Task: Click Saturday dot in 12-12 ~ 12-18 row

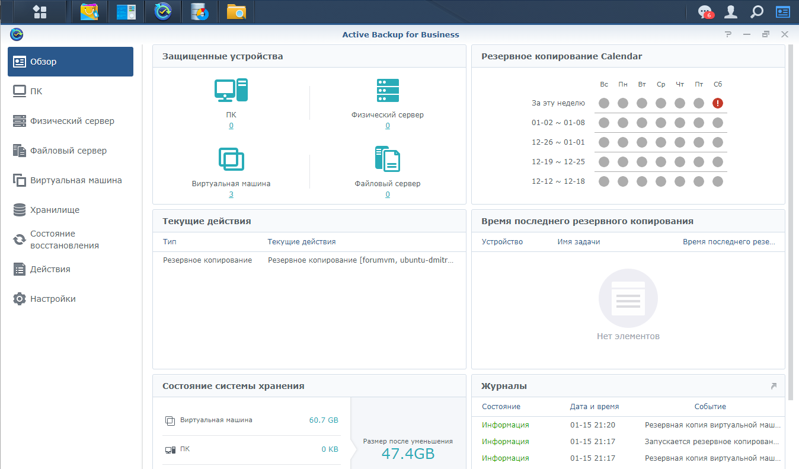Action: click(x=718, y=181)
